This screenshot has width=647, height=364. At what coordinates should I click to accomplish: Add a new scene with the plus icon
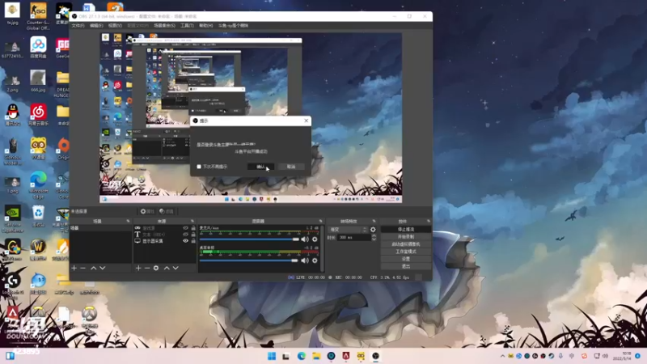74,269
